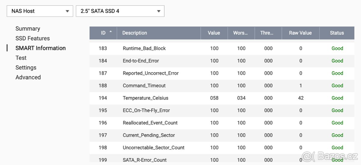Click the truncated Threshold column header

(x=267, y=33)
